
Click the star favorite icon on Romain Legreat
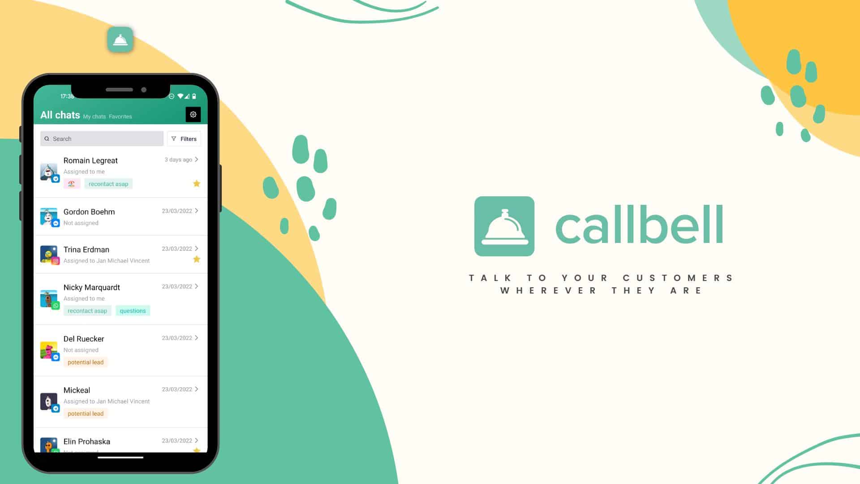coord(197,183)
